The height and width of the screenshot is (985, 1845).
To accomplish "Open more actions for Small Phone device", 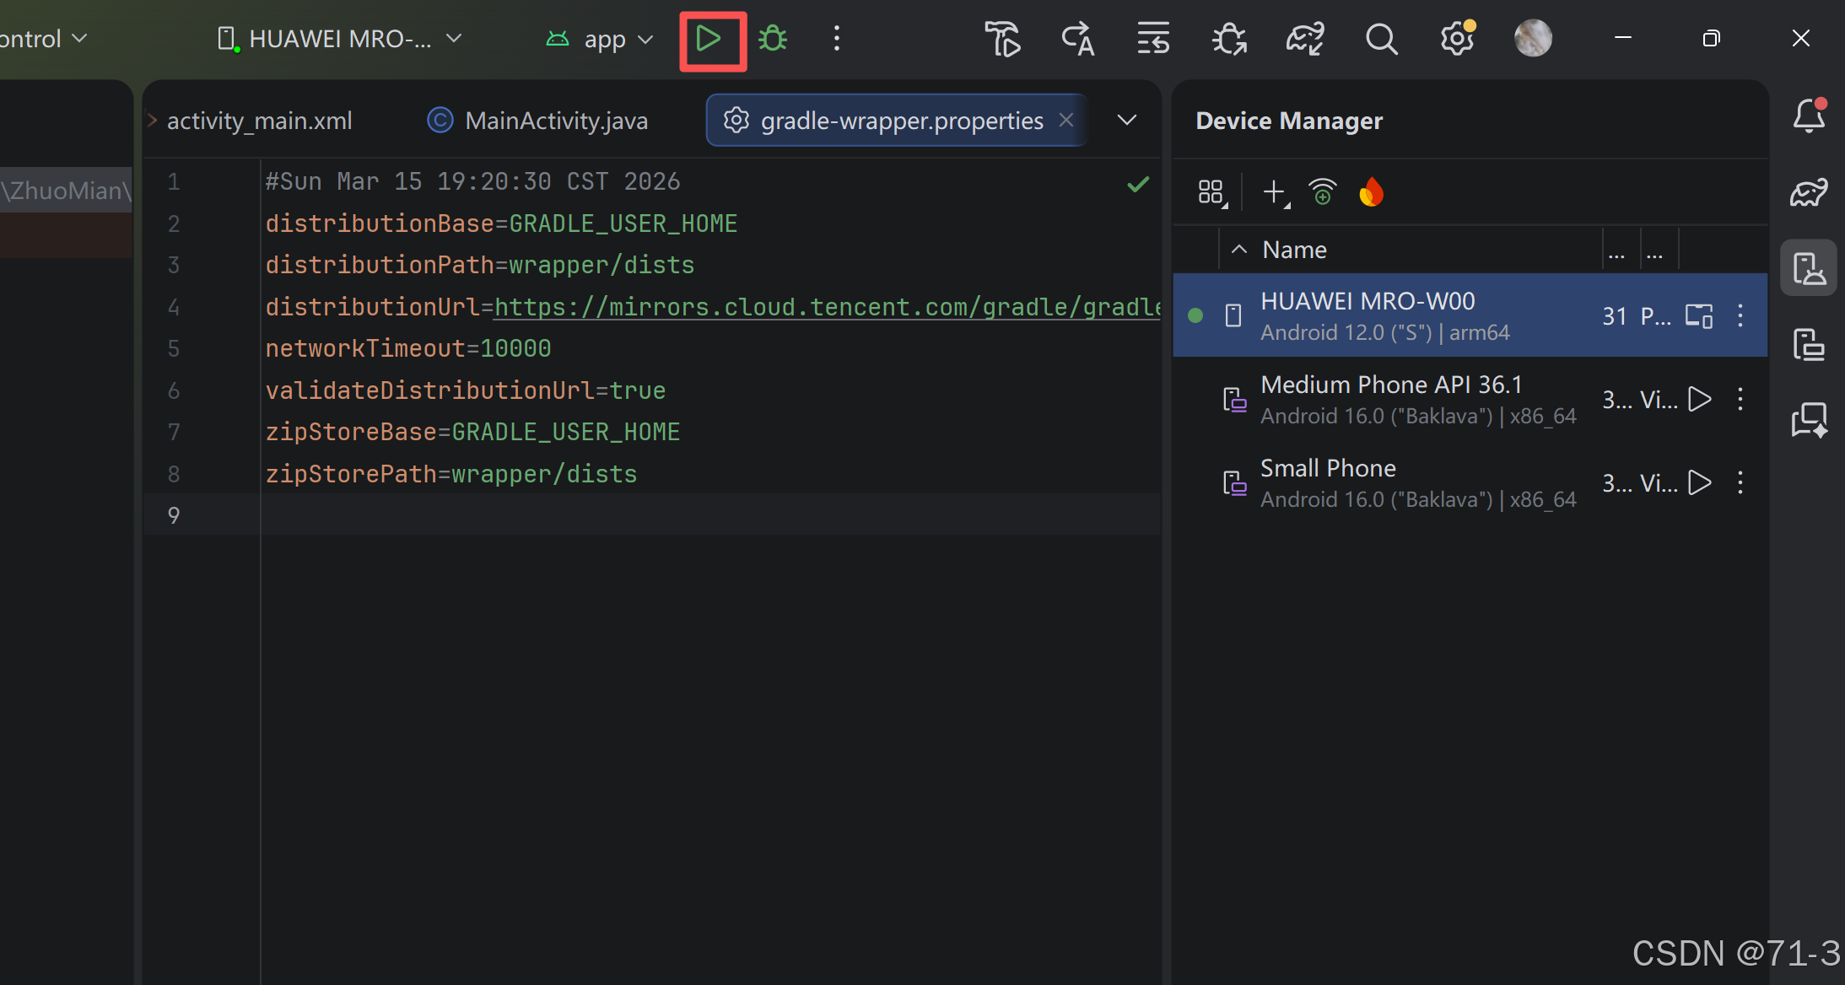I will pos(1740,482).
